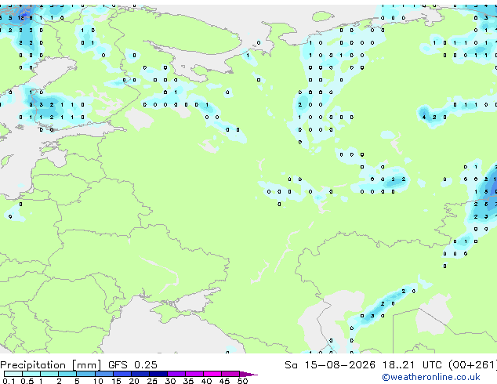This screenshot has height=384, width=497.
Task: Click the 10–15 mm blue legend swatch
Action: 104,374
